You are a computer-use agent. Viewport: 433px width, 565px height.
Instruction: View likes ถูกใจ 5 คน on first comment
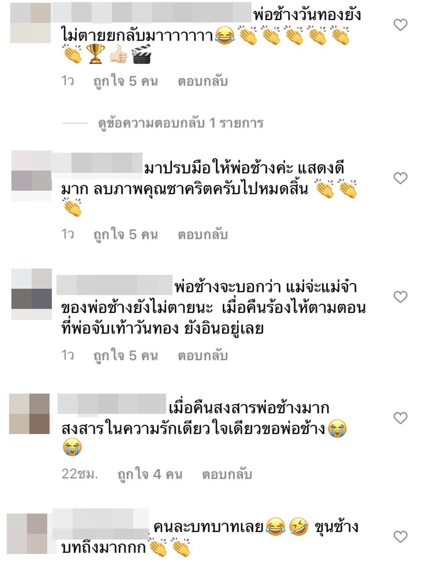126,82
